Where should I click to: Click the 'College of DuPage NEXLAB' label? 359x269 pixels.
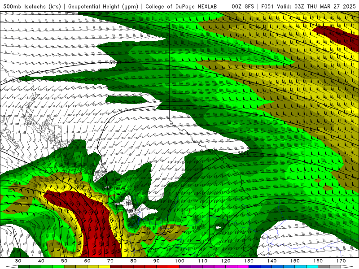pos(181,6)
